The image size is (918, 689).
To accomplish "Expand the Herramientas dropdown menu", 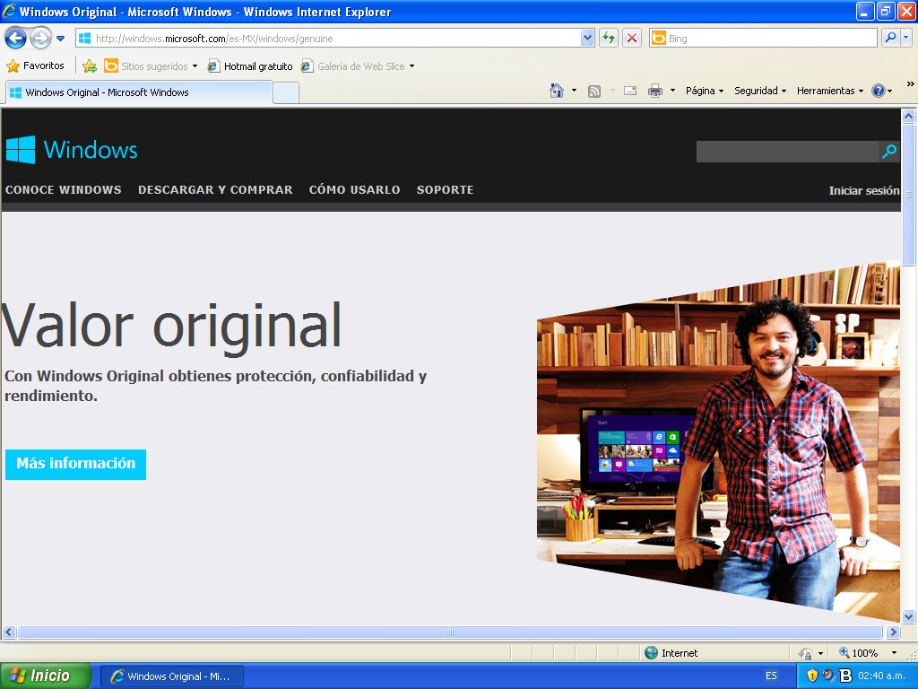I will pyautogui.click(x=827, y=90).
